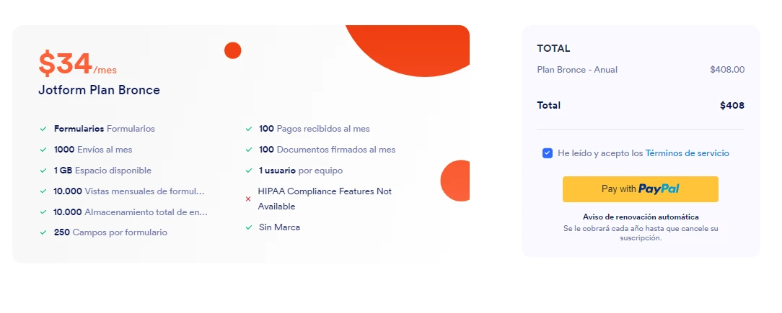Click the green check beside Formularios
782x313 pixels.
[43, 129]
